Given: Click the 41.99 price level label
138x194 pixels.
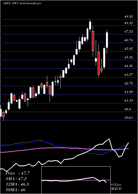Looking at the screenshot, I should [x=128, y=92].
